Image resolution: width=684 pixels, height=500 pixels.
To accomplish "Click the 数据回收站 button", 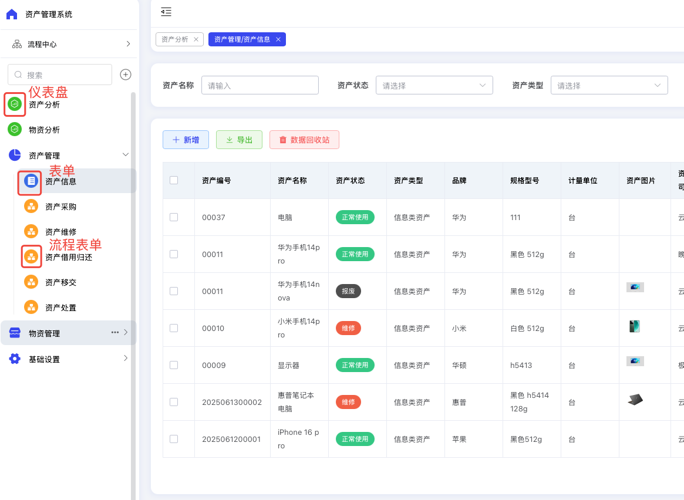I will point(304,140).
